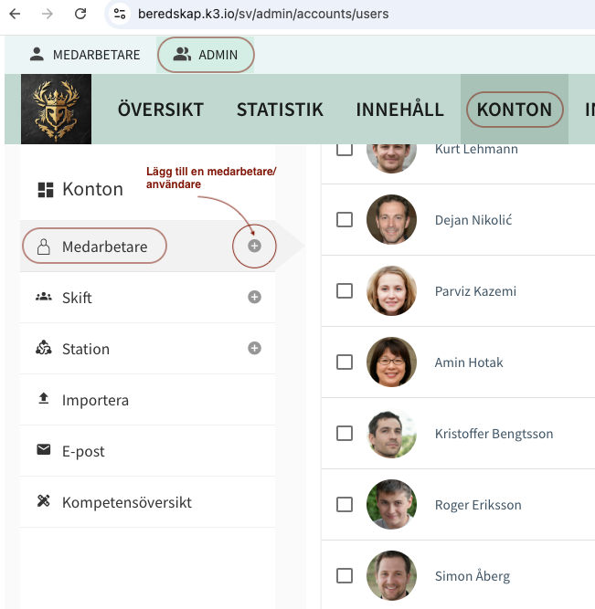
Task: Switch to the ADMIN tab
Action: [x=206, y=55]
